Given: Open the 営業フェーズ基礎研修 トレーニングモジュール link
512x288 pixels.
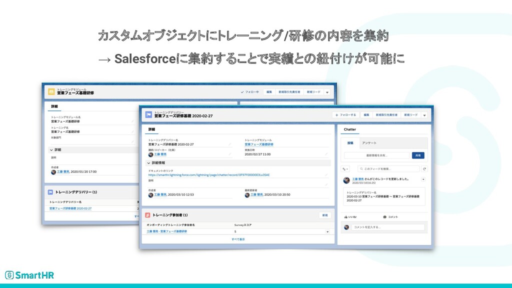Looking at the screenshot, I should tap(259, 144).
